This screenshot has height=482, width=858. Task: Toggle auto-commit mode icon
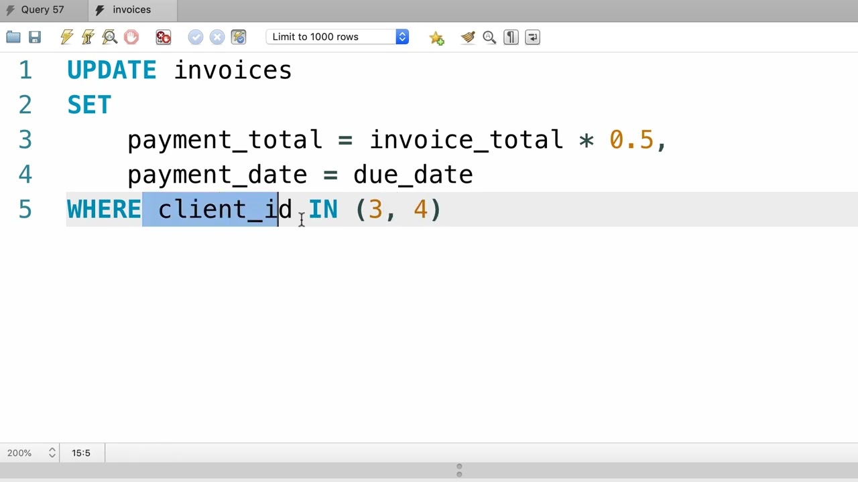[x=239, y=37]
